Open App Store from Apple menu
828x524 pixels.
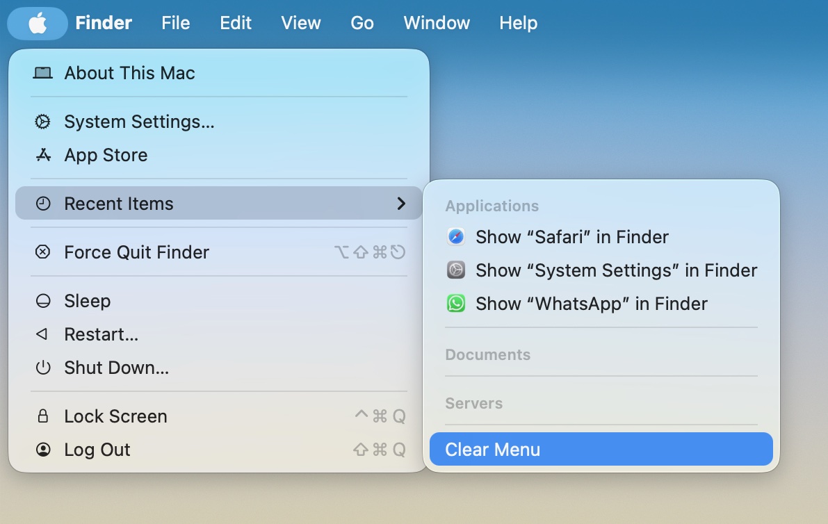(x=218, y=155)
